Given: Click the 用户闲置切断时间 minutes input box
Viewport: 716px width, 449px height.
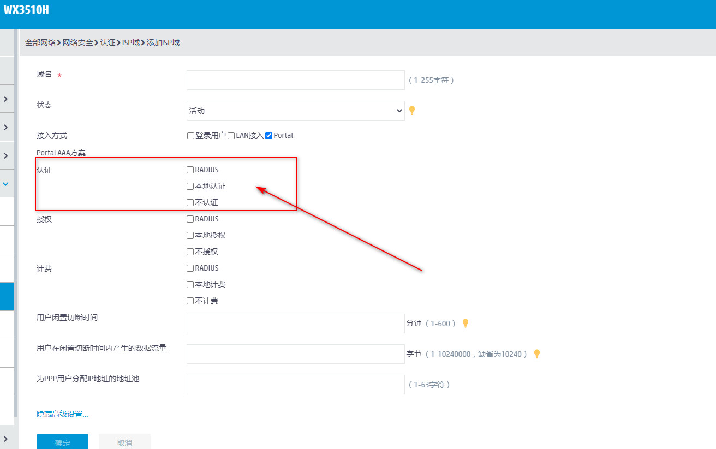Looking at the screenshot, I should click(x=295, y=324).
